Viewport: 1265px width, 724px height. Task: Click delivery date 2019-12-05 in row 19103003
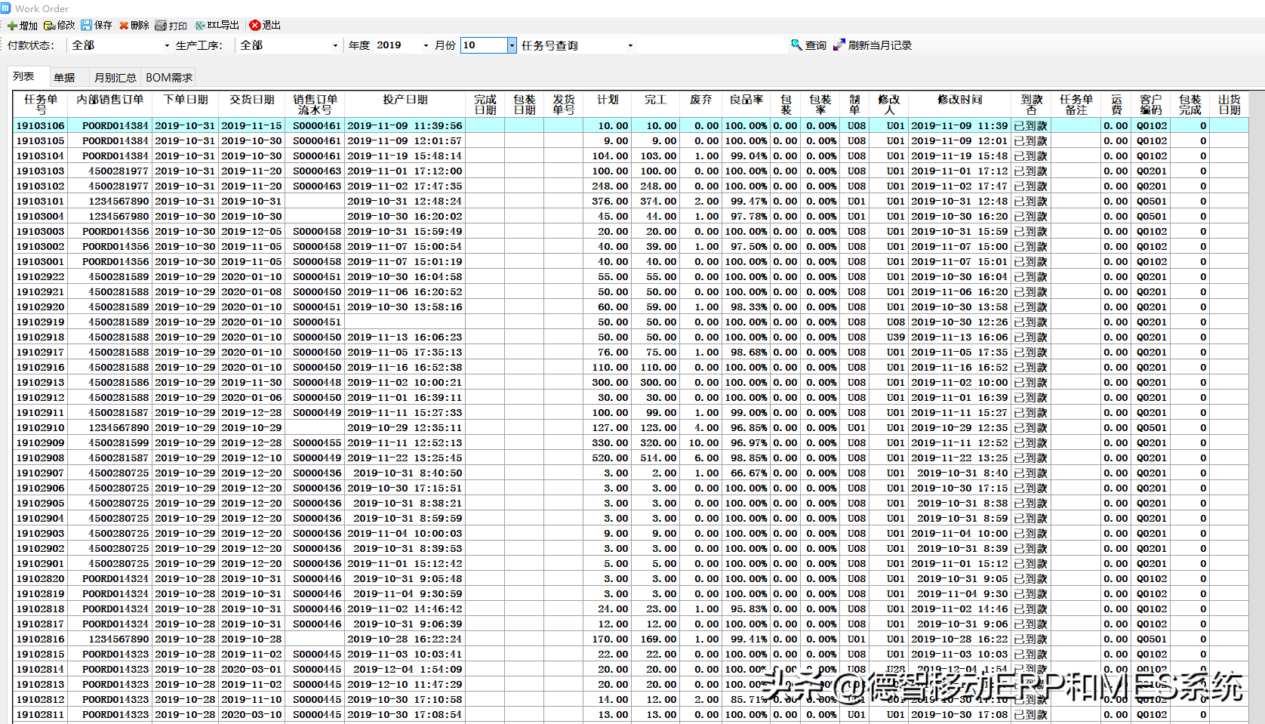[x=252, y=231]
